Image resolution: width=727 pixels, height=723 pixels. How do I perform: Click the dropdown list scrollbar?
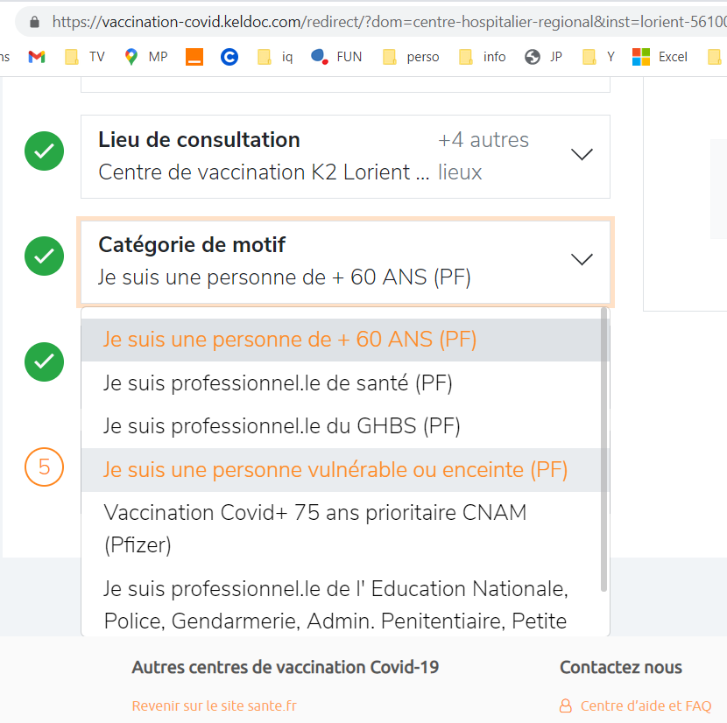pos(603,446)
